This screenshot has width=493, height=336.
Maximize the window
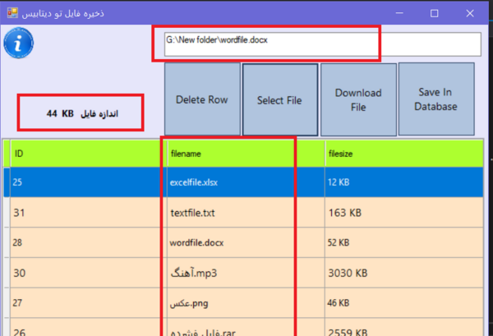click(x=434, y=13)
